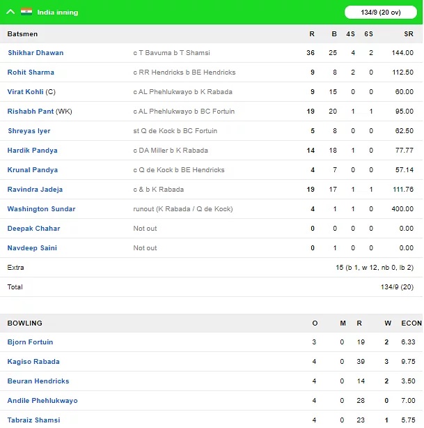
Task: Select Andile Phehlukwayo in bowling table
Action: coord(42,401)
